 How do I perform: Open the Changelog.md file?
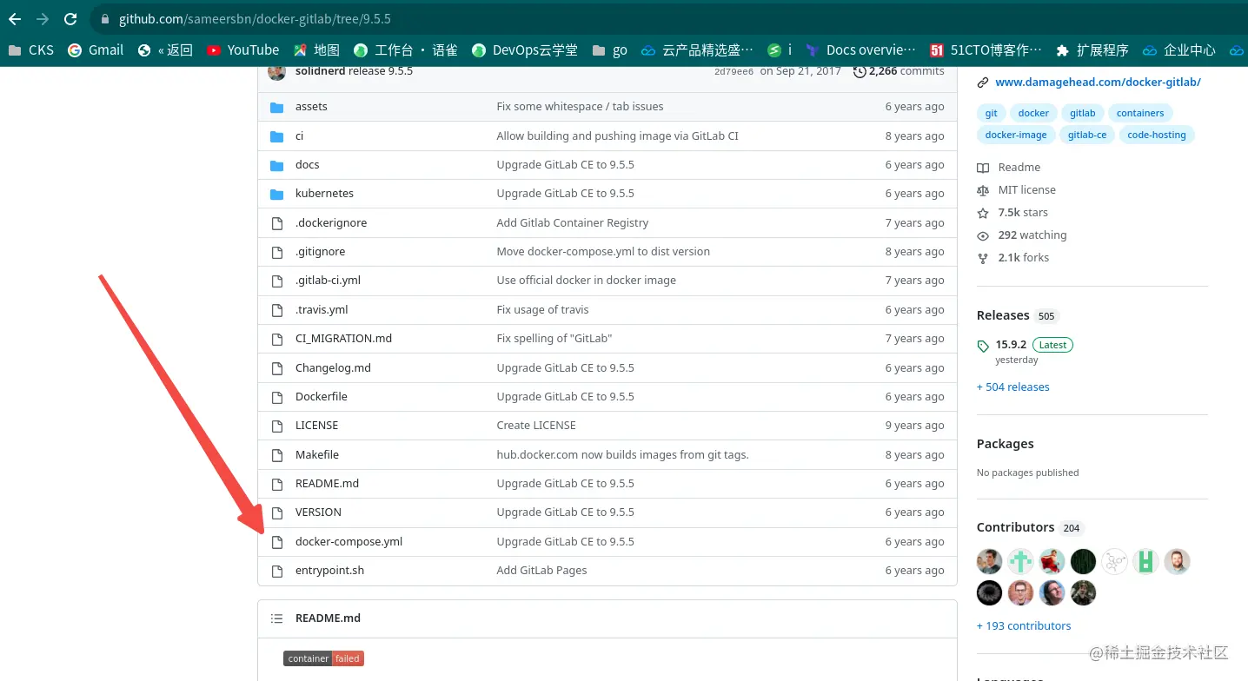coord(333,368)
